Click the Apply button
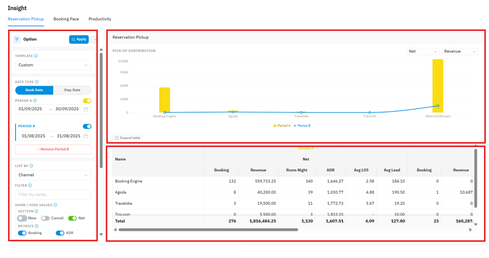489x258 pixels. [x=79, y=39]
